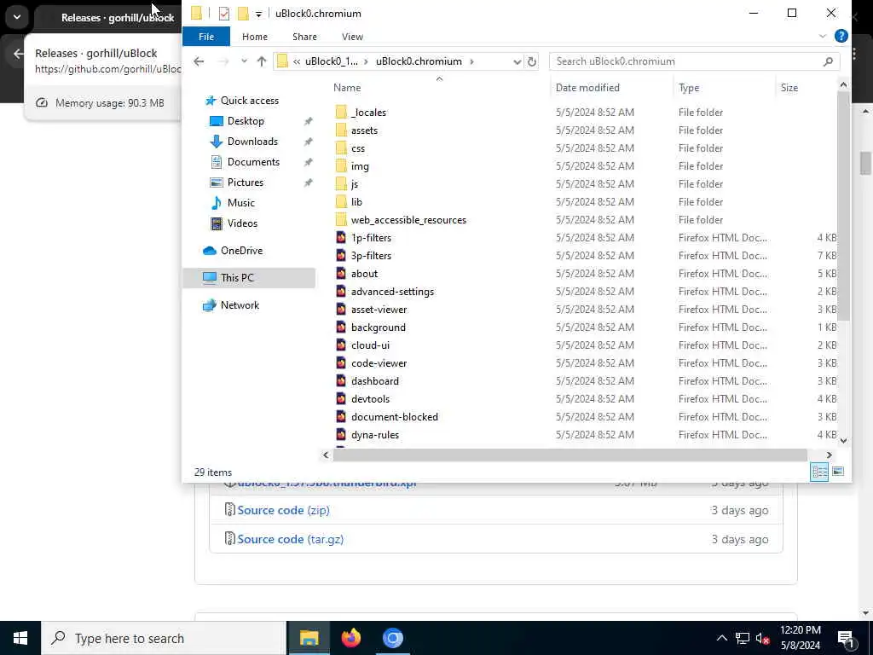Go up one folder level
The width and height of the screenshot is (873, 655).
(262, 61)
